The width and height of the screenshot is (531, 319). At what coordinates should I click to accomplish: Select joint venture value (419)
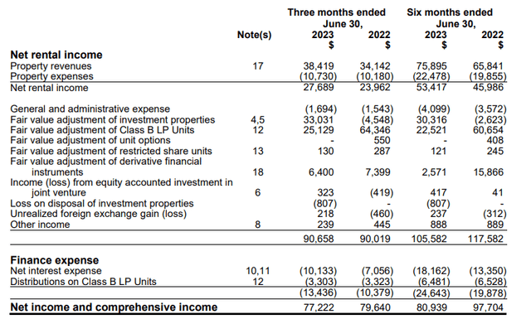(x=382, y=193)
